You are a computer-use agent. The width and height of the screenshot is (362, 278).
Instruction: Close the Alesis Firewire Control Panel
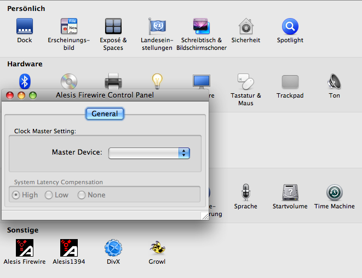10,95
